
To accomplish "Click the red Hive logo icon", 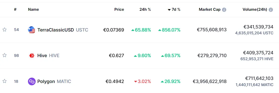I will pos(32,56).
